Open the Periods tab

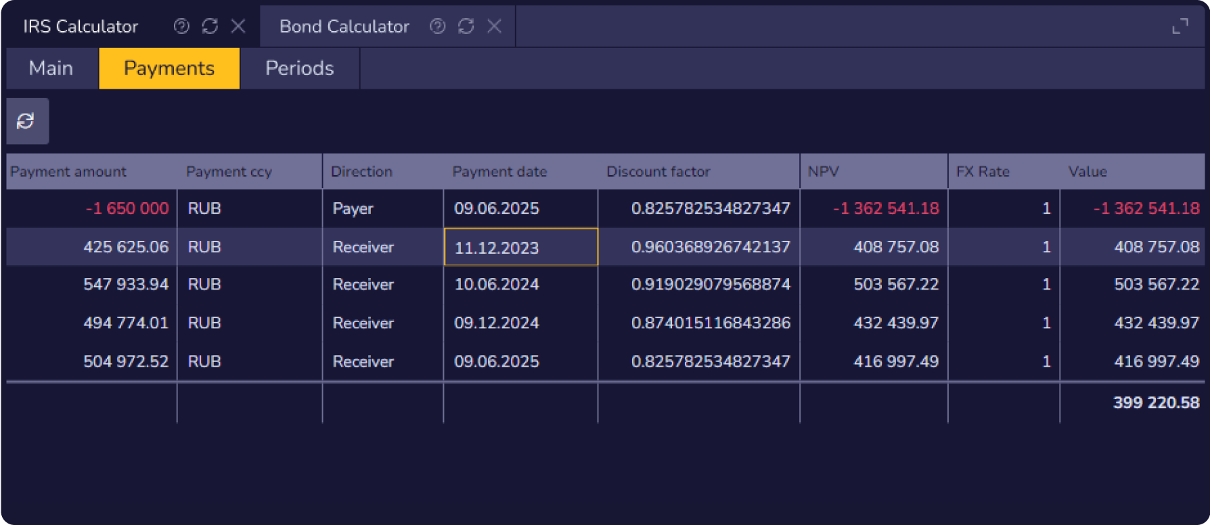[299, 68]
